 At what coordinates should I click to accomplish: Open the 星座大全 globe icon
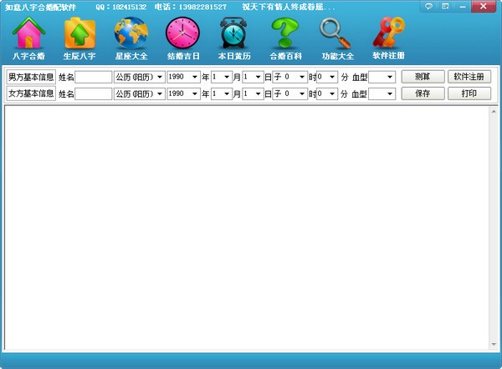pos(131,38)
